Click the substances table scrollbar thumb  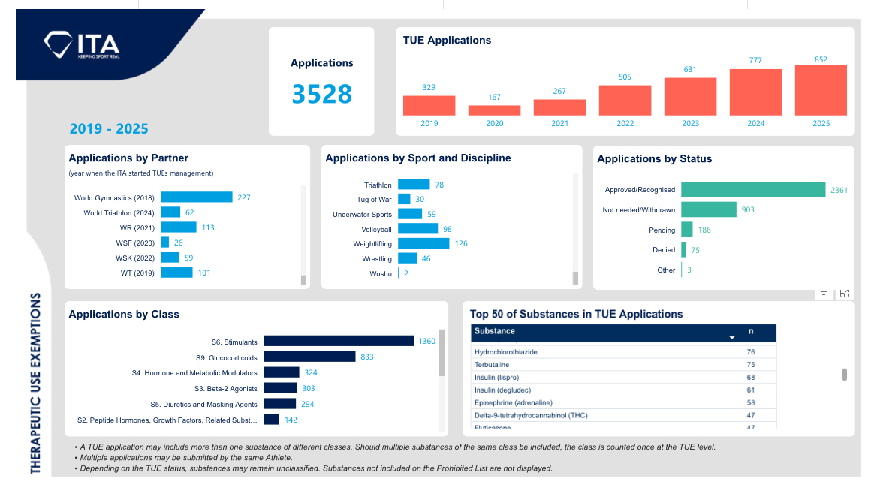(x=845, y=375)
